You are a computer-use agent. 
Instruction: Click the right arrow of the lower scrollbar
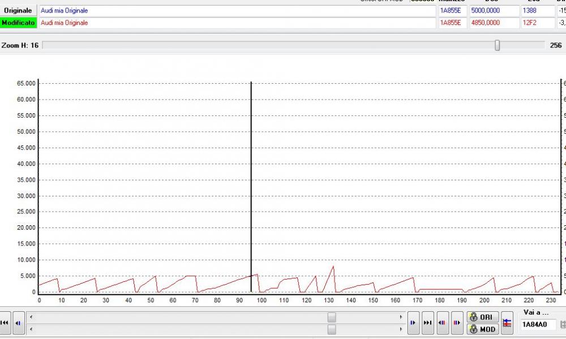401,329
